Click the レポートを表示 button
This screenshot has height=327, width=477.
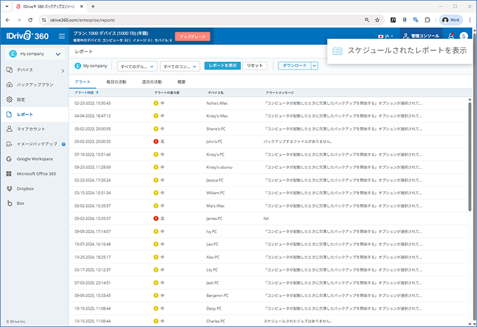pos(222,66)
